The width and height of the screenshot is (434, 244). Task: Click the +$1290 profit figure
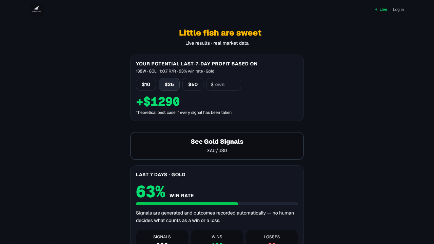[x=158, y=102]
